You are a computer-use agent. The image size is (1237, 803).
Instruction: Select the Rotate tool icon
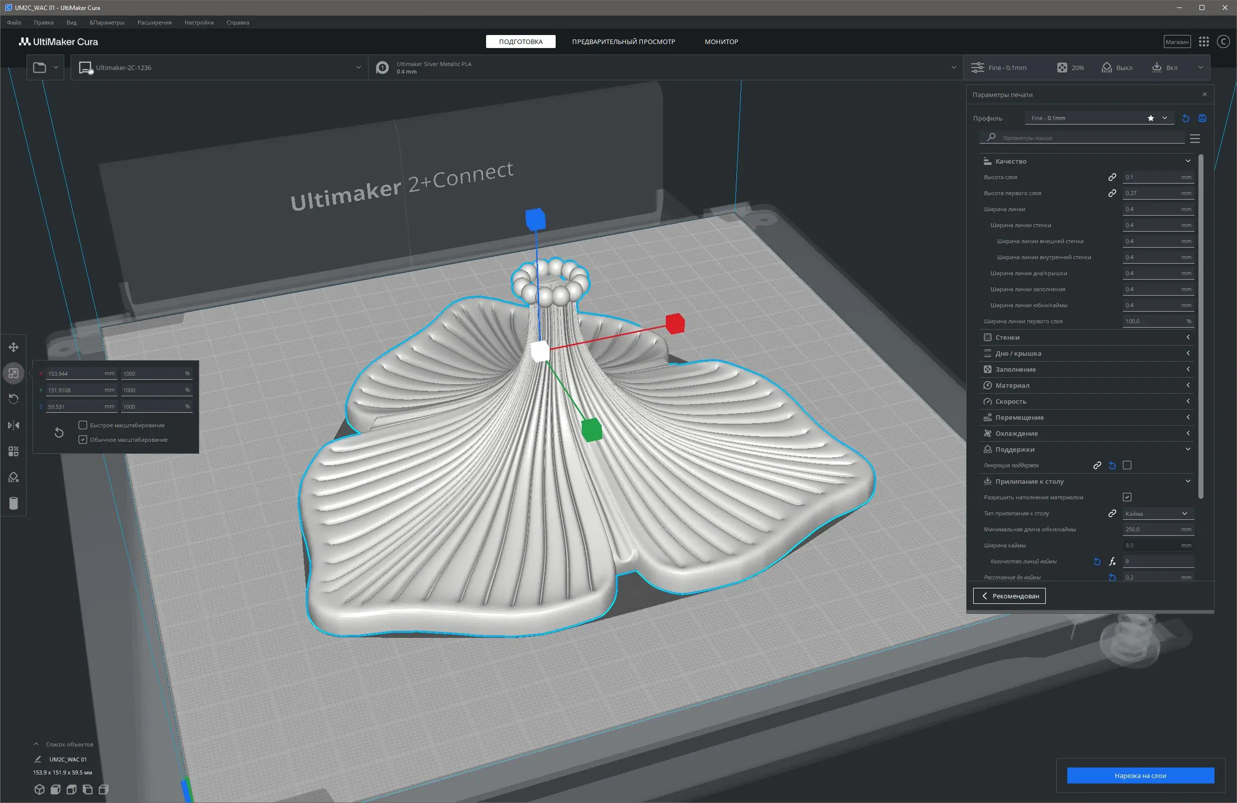(14, 399)
